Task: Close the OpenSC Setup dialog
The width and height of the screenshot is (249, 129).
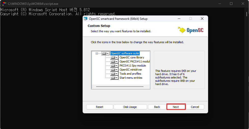Action: pos(202,19)
